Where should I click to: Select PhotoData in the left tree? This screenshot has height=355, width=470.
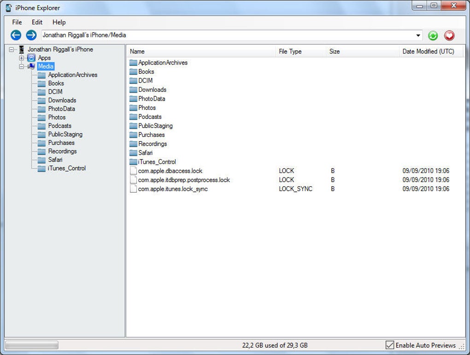coord(61,109)
